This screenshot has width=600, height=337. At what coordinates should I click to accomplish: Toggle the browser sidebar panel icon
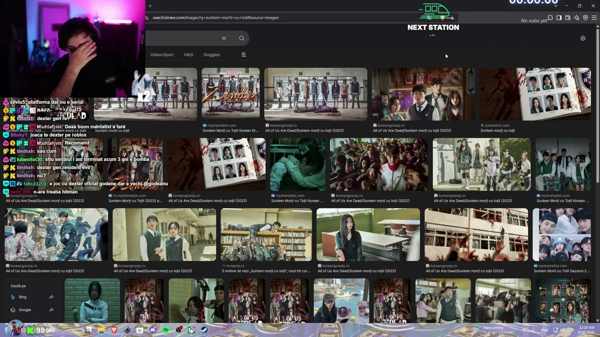559,18
